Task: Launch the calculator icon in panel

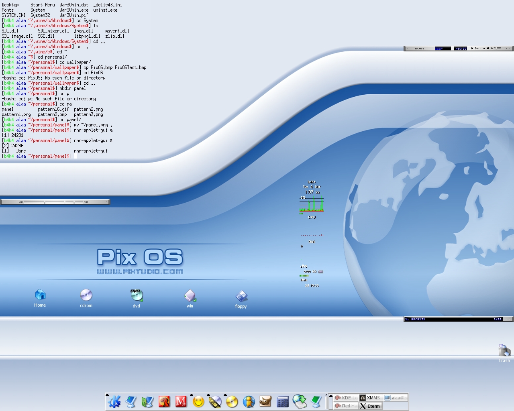Action: [x=283, y=402]
